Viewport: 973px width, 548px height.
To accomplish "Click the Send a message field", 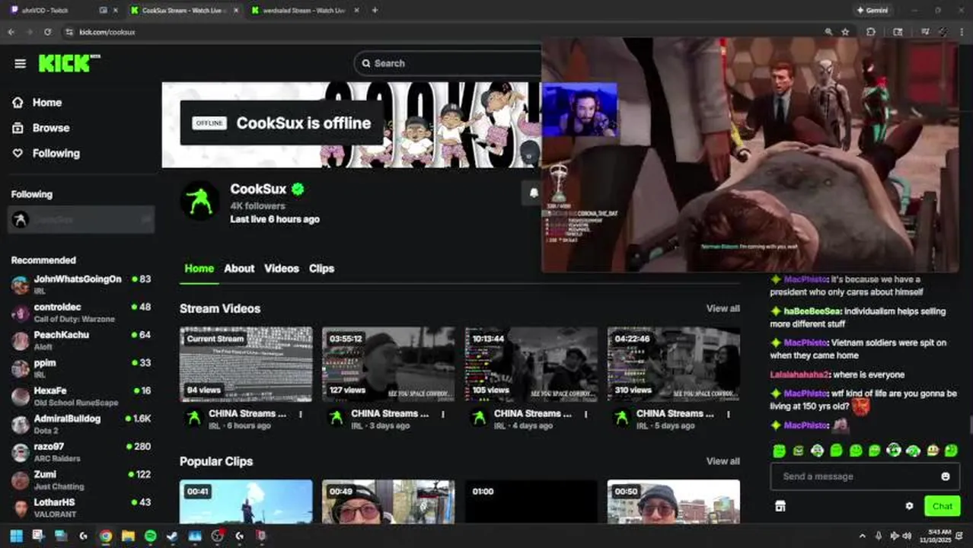I will point(857,476).
